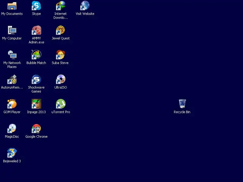
Task: Click the "Bubble Match" label text
Action: tap(36, 63)
